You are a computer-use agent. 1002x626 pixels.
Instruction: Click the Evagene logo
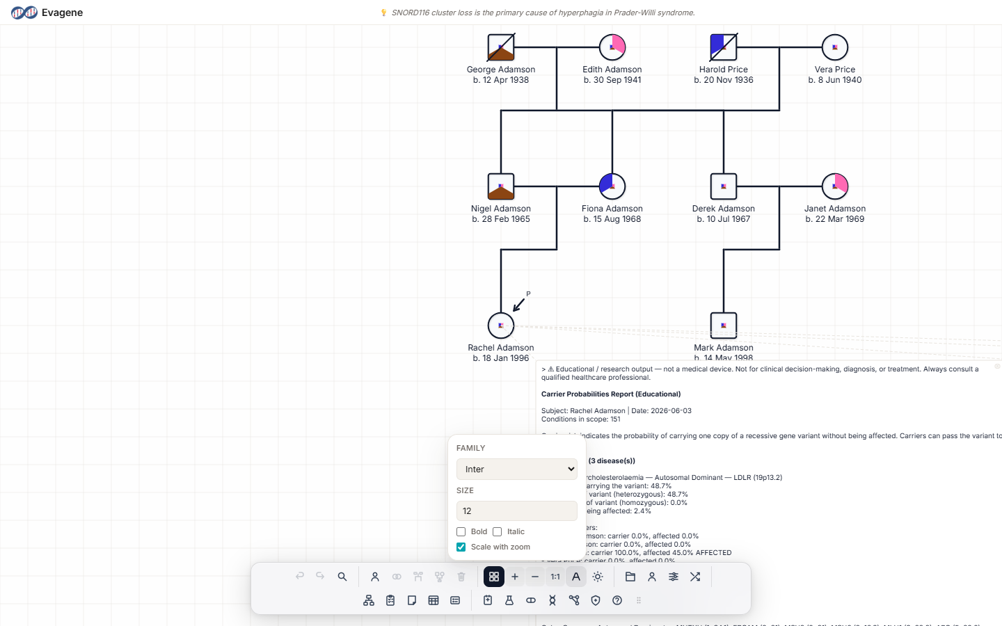[47, 13]
